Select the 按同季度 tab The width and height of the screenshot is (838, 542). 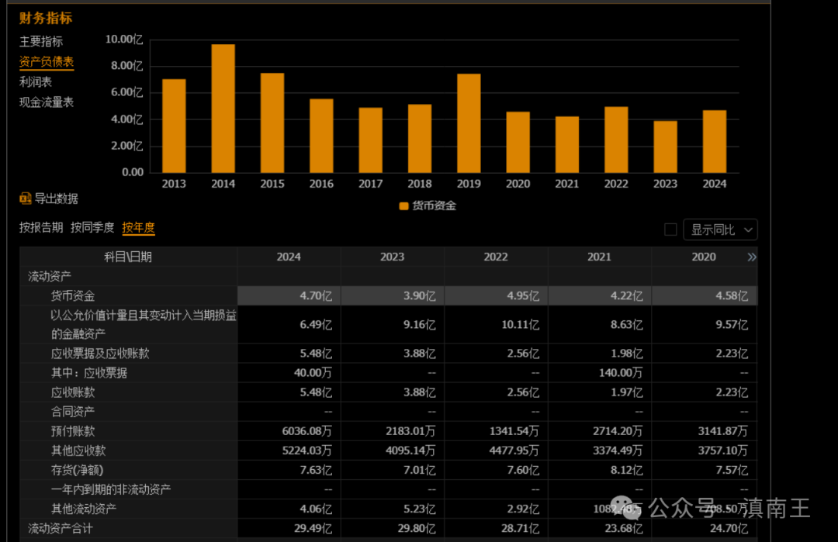pos(92,227)
